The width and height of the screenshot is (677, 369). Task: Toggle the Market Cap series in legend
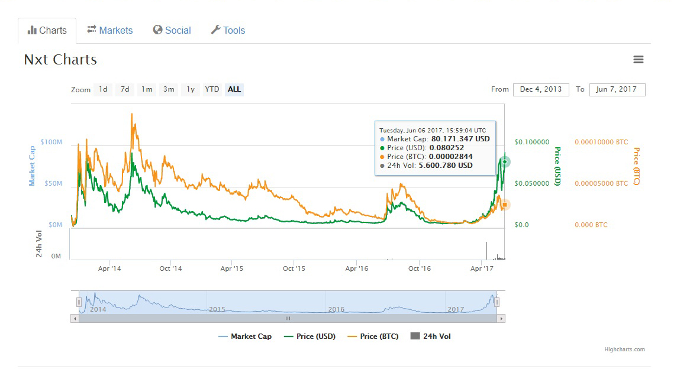tap(245, 336)
